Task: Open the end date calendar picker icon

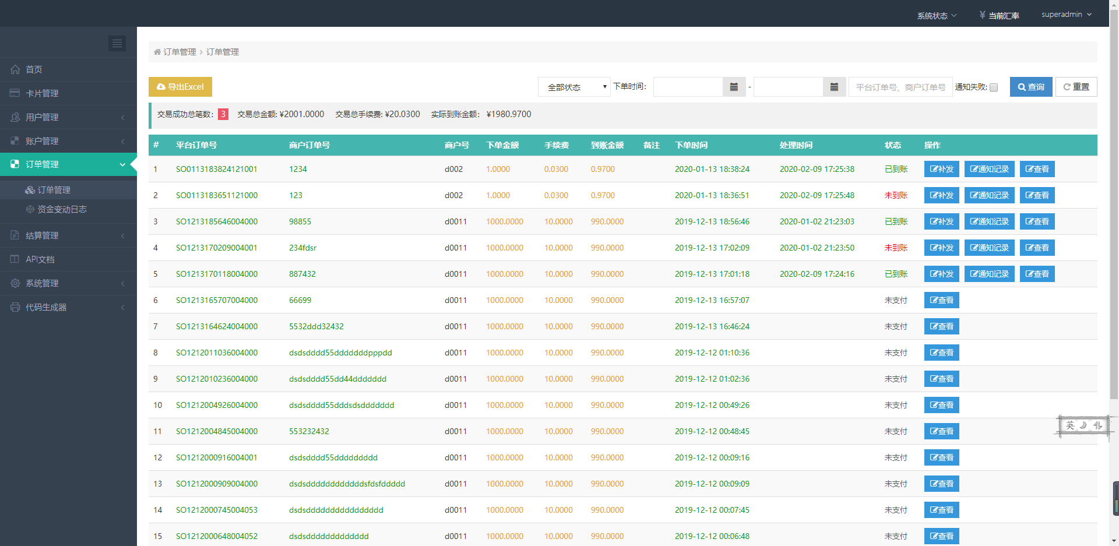Action: [835, 87]
